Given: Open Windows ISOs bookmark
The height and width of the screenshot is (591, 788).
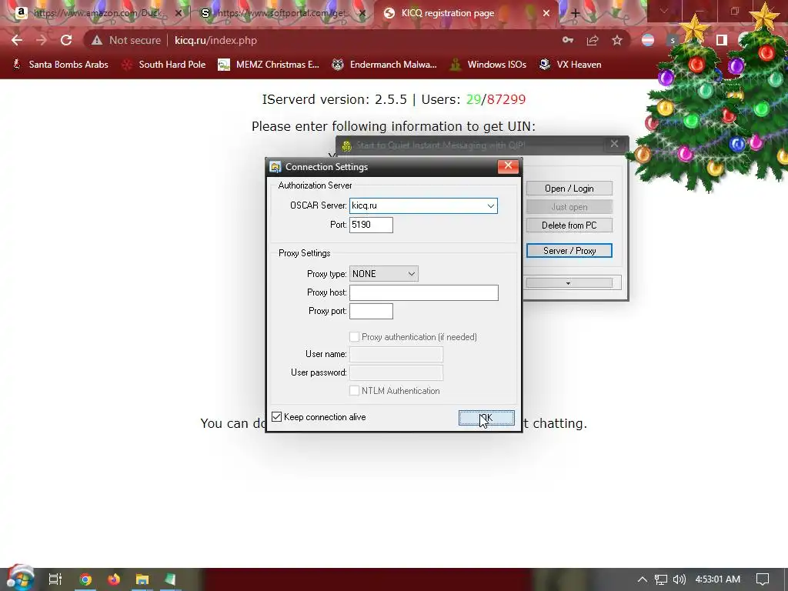Looking at the screenshot, I should point(488,65).
